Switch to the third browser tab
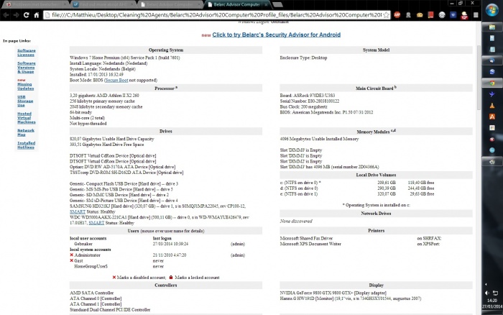This screenshot has height=315, width=503. 170,4
